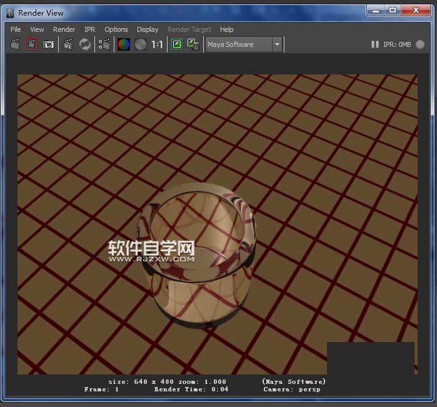Maximize the Render View window
This screenshot has height=407, width=437.
(x=393, y=11)
